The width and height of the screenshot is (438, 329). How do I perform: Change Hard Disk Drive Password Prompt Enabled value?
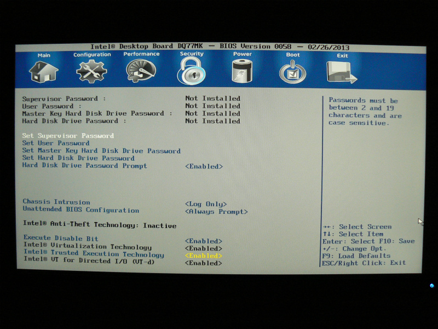coord(204,167)
